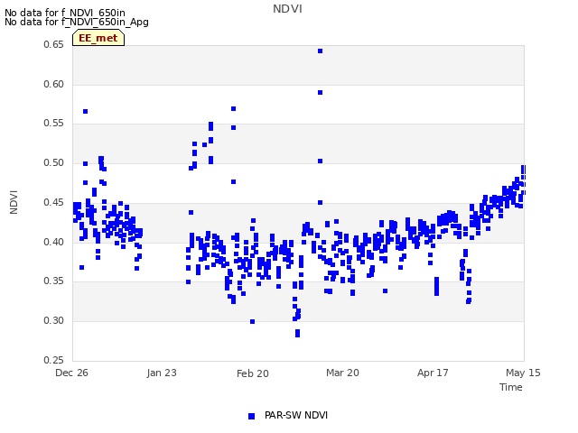Click the 0.45 y-axis tick label
Screen dimensions: 578x433
pos(53,202)
